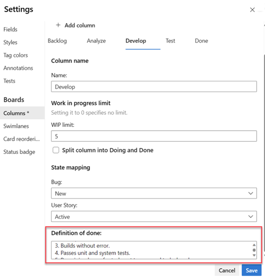
Task: Select Columns in the Boards section
Action: pyautogui.click(x=22, y=113)
